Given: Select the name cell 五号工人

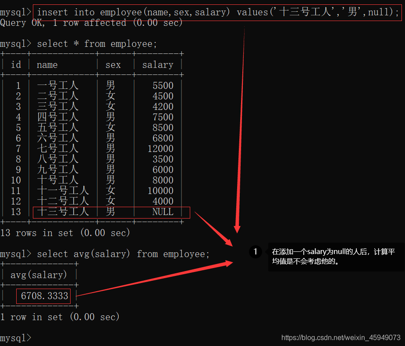Looking at the screenshot, I should click(57, 127).
